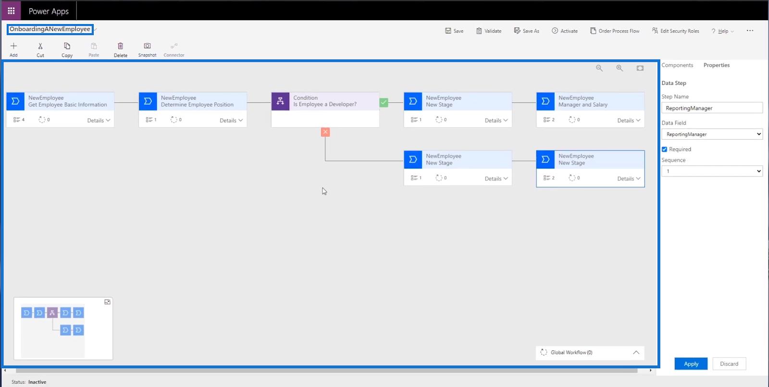Switch to the Components tab
The height and width of the screenshot is (387, 769).
(677, 65)
